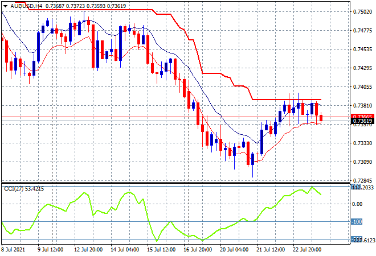Pick the 0.73090 price axis label
Screen dimensions: 376x256
[362, 162]
